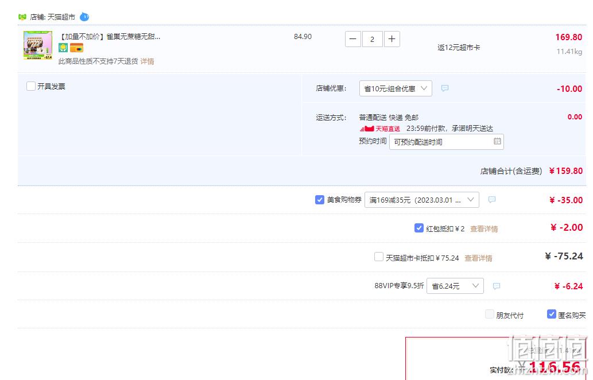Increase quantity with the plus button
This screenshot has height=380, width=593.
tap(392, 39)
